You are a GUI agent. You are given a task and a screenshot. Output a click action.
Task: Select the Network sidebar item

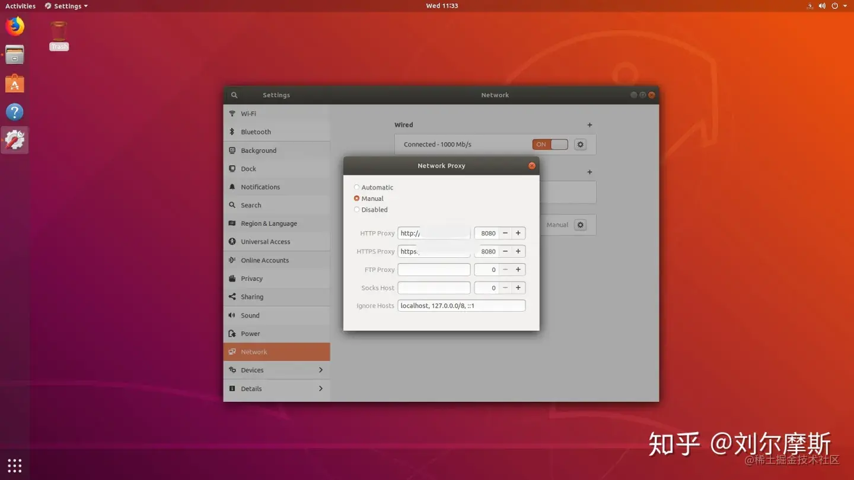click(x=276, y=352)
